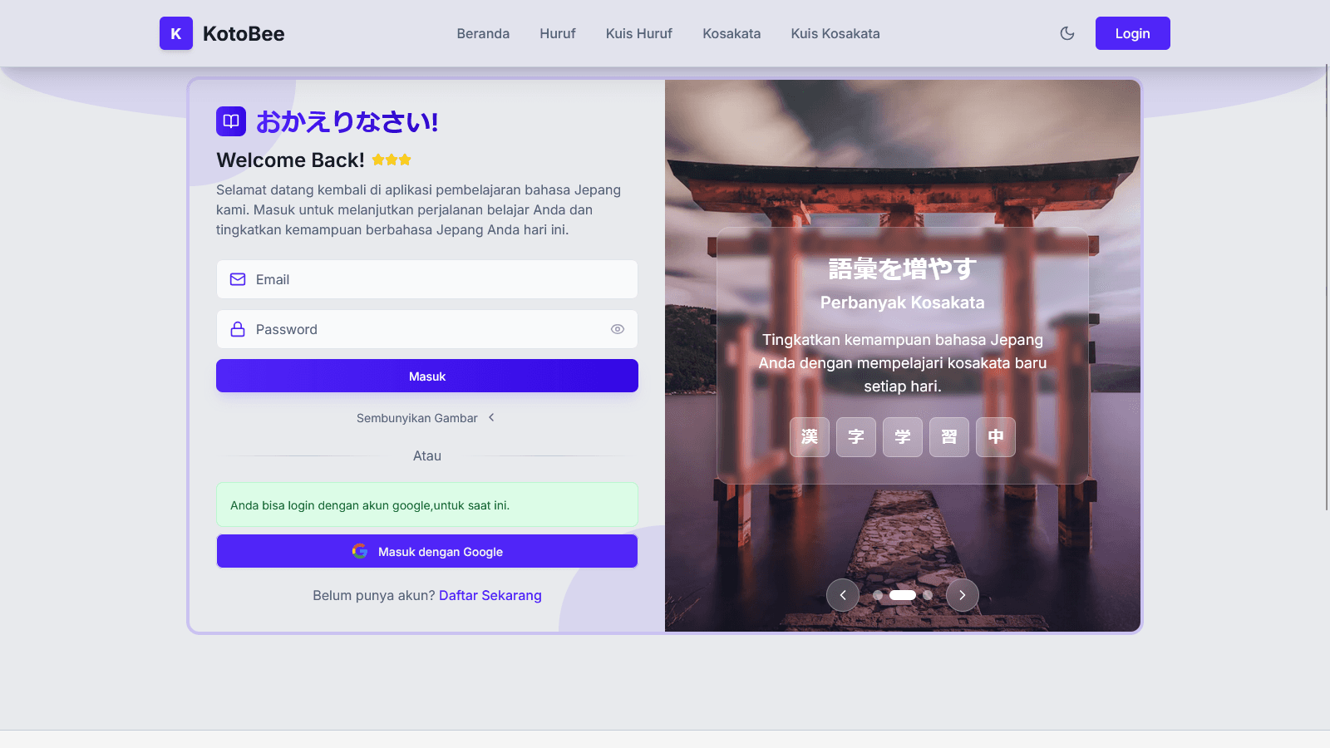Click the purple book icon above Welcome Back

pyautogui.click(x=230, y=121)
